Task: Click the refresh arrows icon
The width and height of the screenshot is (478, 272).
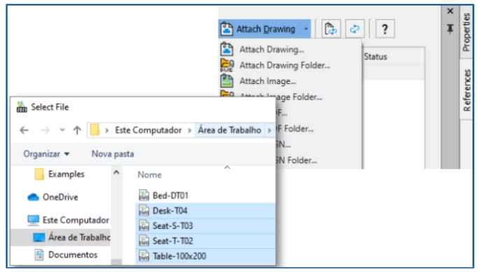Action: pyautogui.click(x=355, y=29)
